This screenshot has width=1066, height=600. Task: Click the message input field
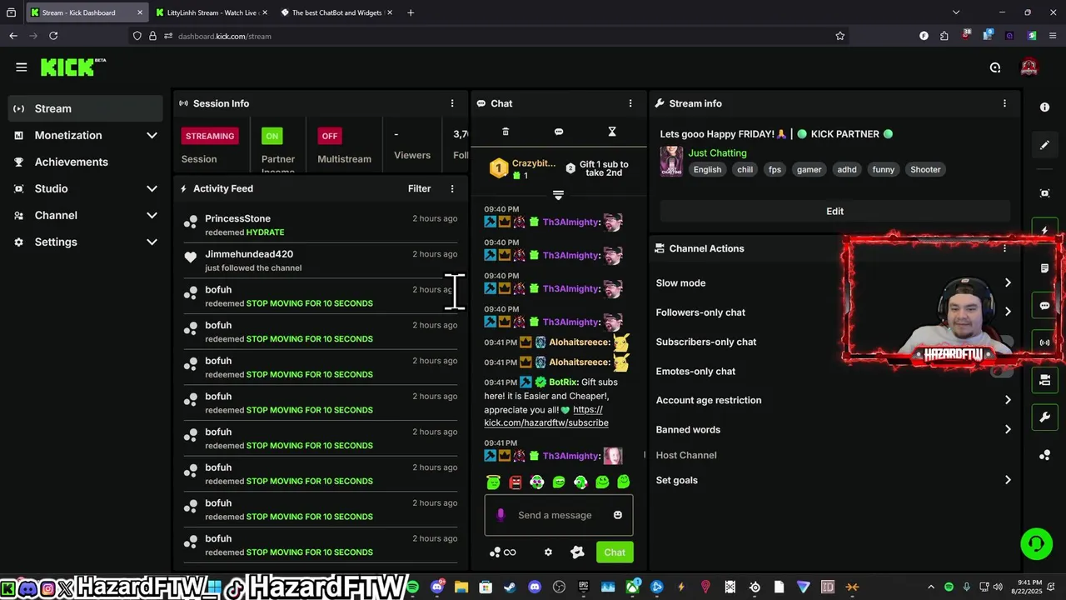tap(559, 515)
